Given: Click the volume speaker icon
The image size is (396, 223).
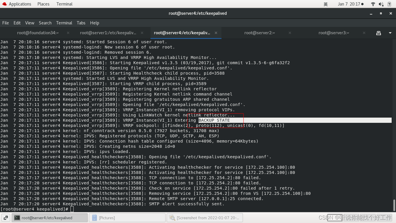Looking at the screenshot, I should coord(381,4).
